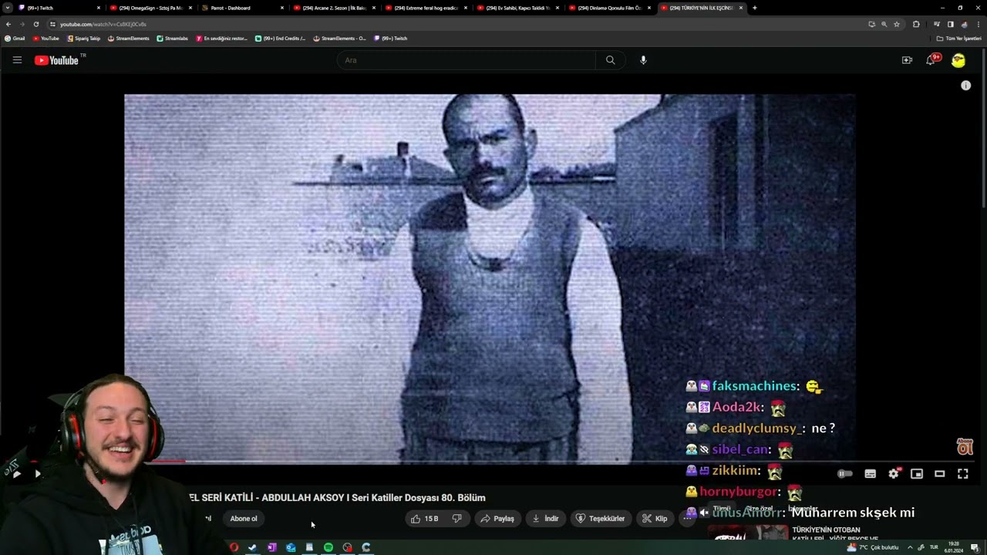The width and height of the screenshot is (987, 555).
Task: Open more actions three-dot menu
Action: 687,519
